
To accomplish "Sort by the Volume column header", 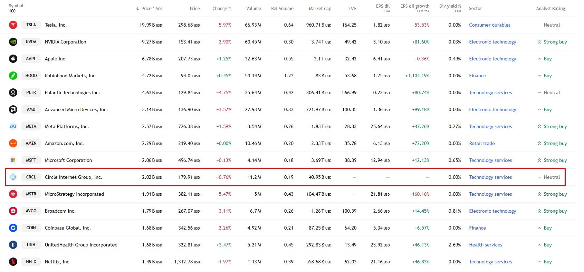I will [253, 8].
